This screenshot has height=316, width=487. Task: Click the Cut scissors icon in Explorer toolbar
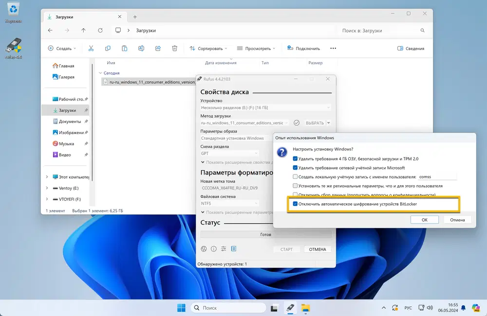click(x=91, y=49)
